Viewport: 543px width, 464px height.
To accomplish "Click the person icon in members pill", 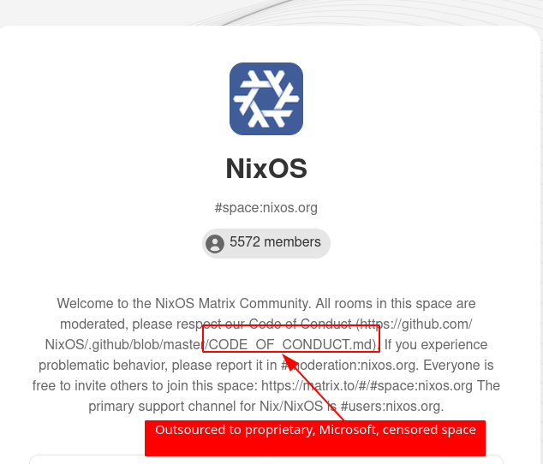I will pyautogui.click(x=215, y=244).
